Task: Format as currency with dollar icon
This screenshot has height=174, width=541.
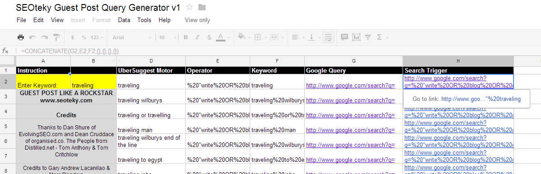Action: click(73, 37)
